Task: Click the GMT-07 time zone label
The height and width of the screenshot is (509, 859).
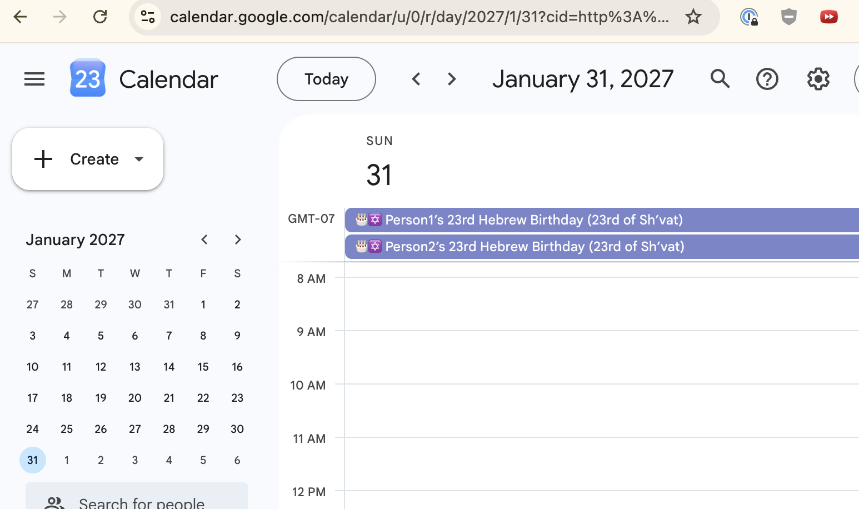Action: click(311, 219)
